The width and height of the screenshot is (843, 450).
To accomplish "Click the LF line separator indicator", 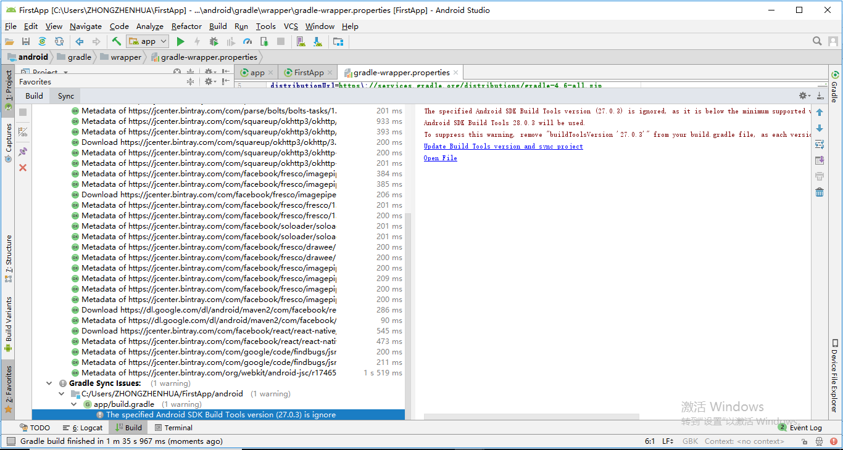I will tap(668, 441).
